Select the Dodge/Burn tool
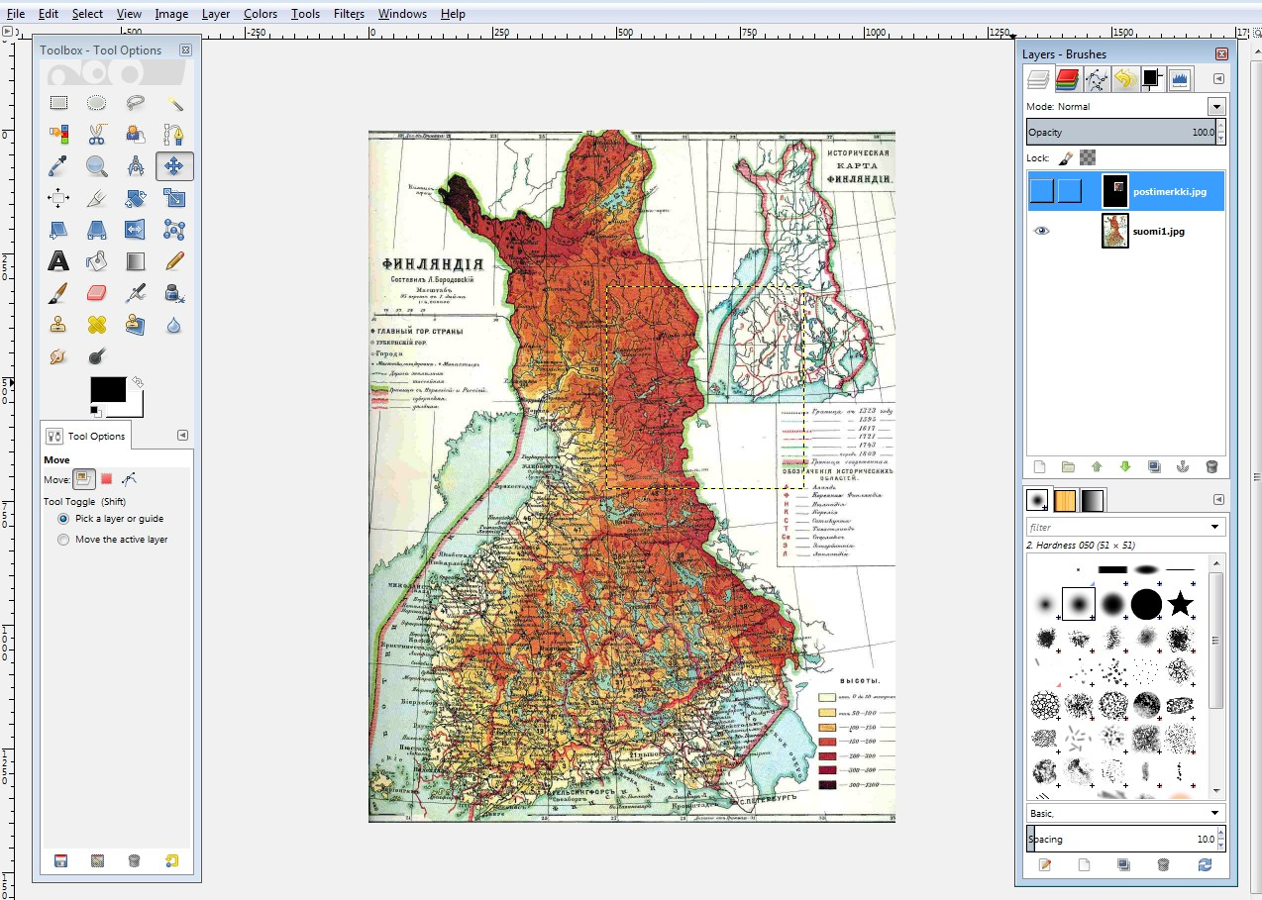The width and height of the screenshot is (1262, 900). tap(96, 355)
